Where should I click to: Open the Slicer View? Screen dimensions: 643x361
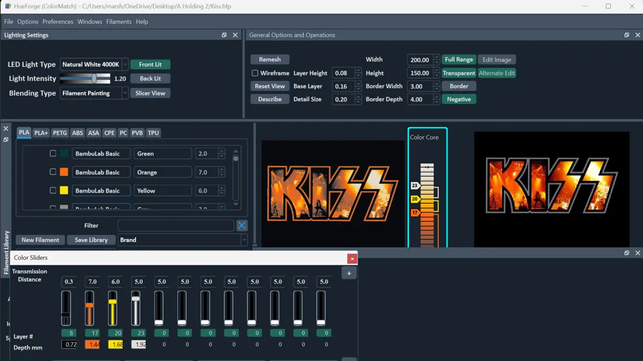150,93
